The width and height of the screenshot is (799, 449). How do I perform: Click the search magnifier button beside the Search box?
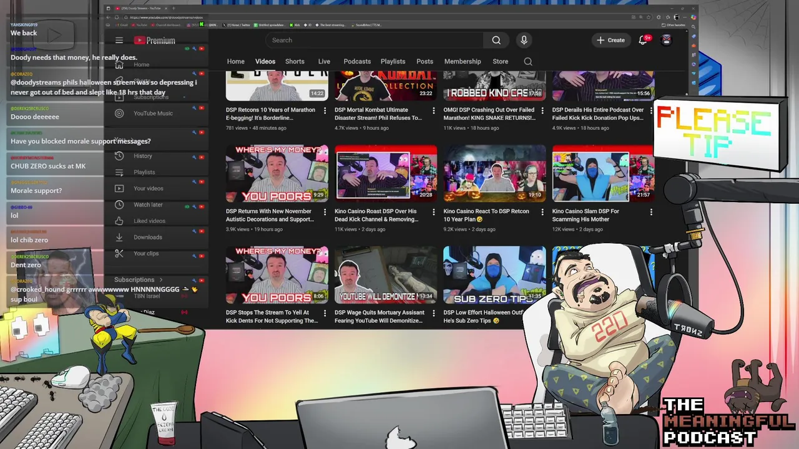496,41
